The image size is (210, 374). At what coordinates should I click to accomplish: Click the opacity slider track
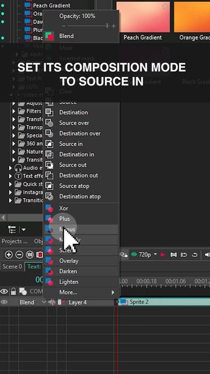87,26
